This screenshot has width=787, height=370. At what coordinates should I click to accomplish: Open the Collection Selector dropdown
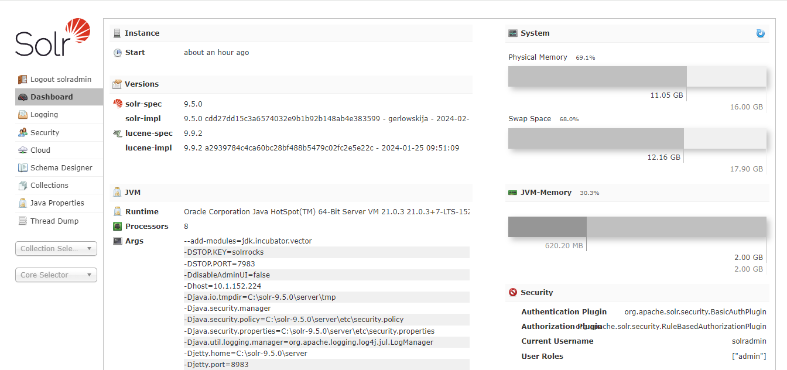pos(56,249)
